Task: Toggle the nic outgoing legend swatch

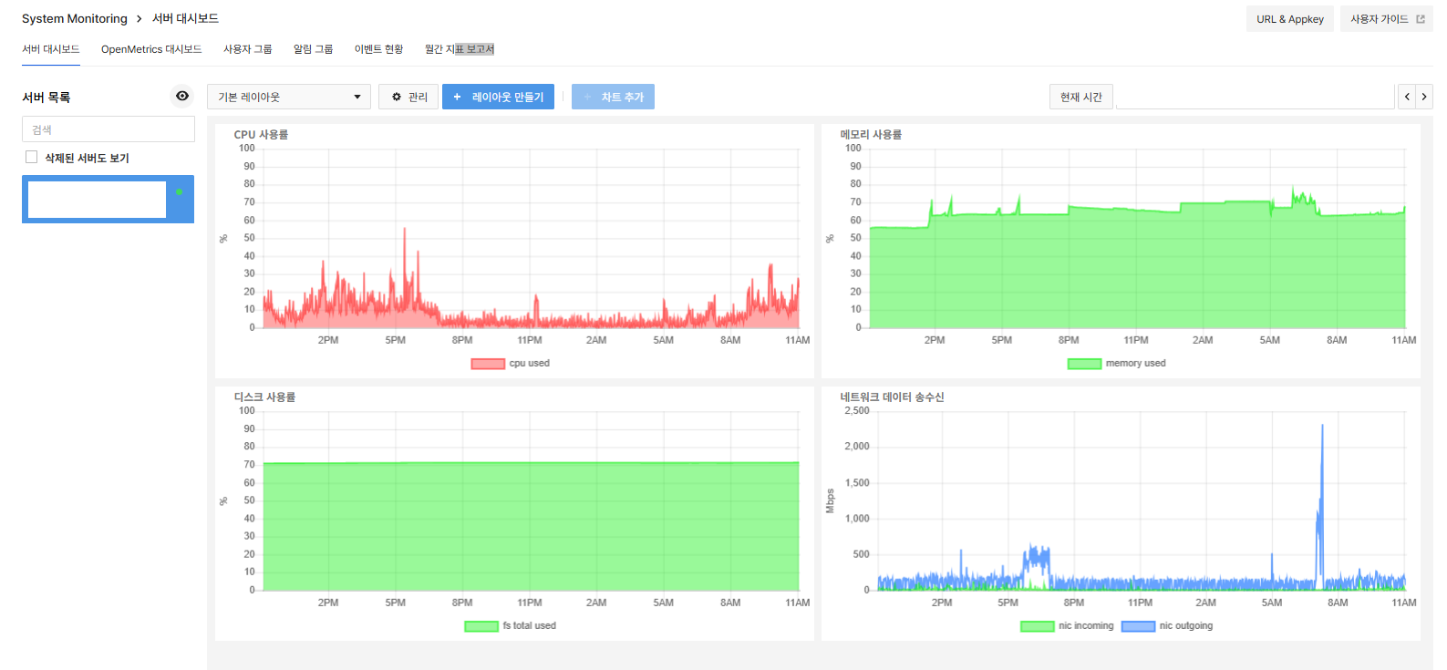Action: click(x=1138, y=626)
